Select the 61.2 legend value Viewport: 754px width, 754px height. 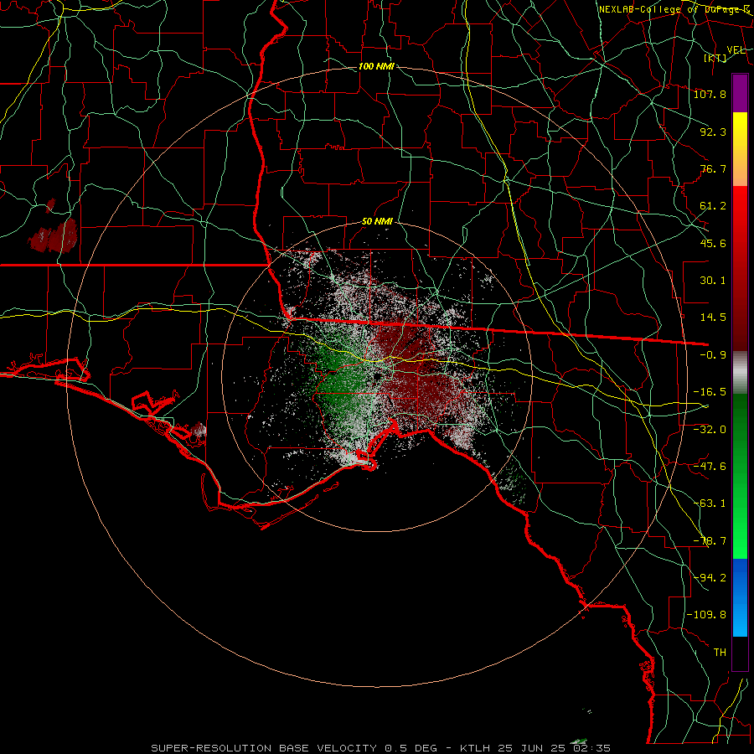(x=713, y=206)
